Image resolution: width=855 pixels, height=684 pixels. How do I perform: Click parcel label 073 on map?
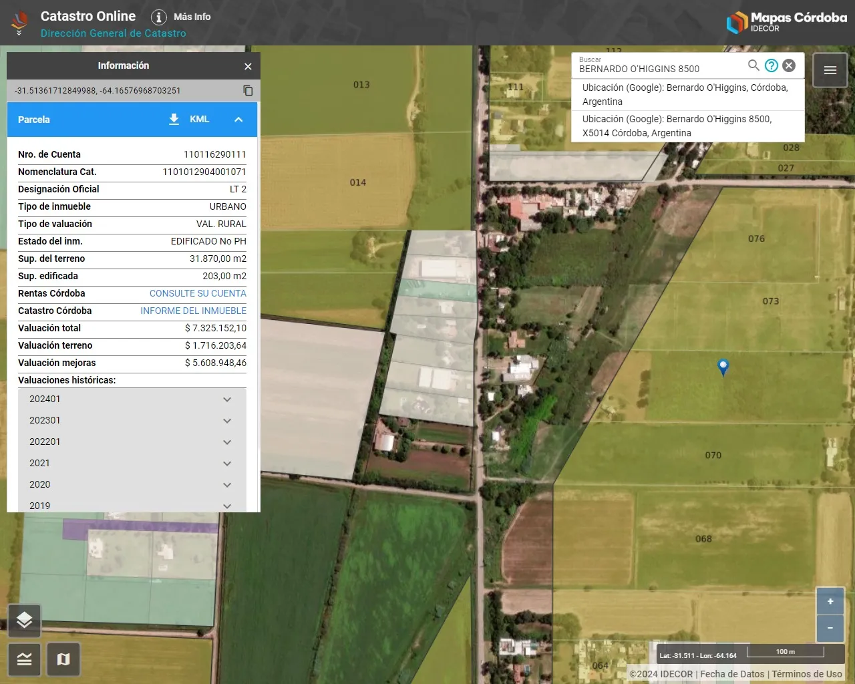pos(771,301)
